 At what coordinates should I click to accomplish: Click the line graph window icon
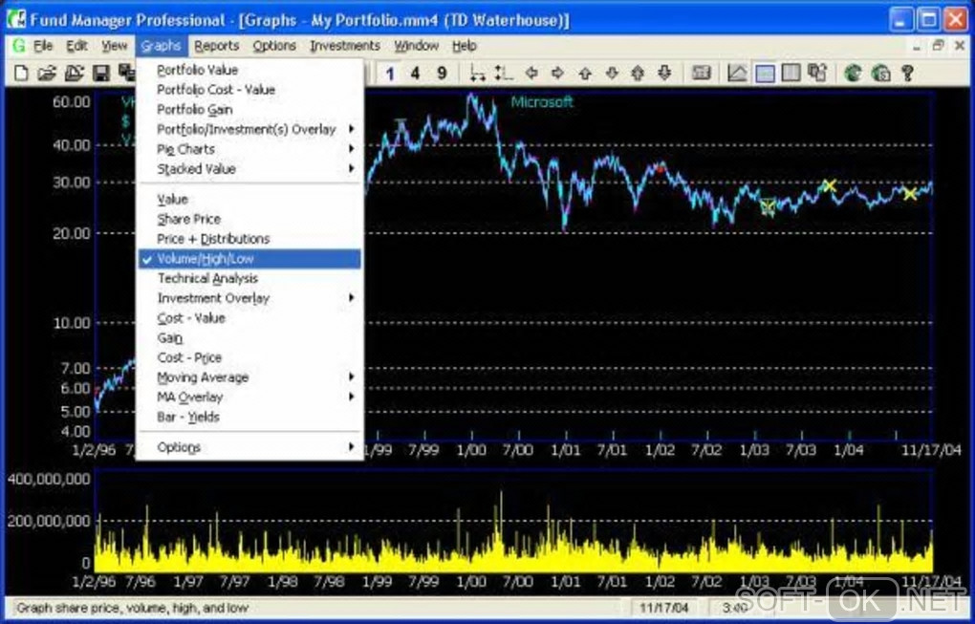click(737, 74)
